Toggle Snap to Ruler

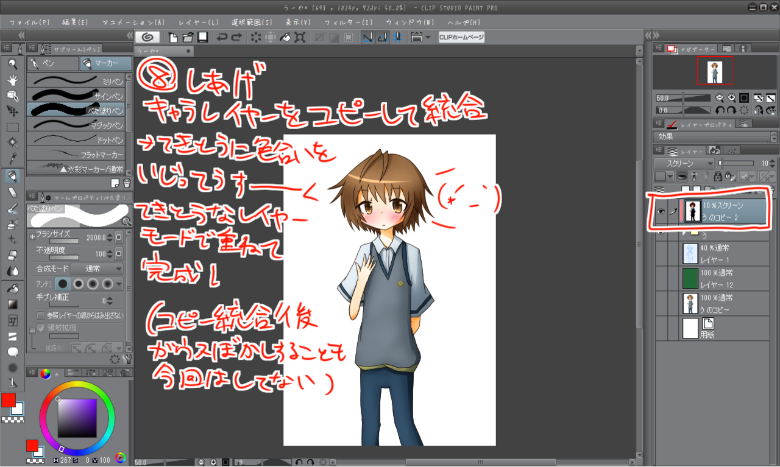(x=367, y=37)
